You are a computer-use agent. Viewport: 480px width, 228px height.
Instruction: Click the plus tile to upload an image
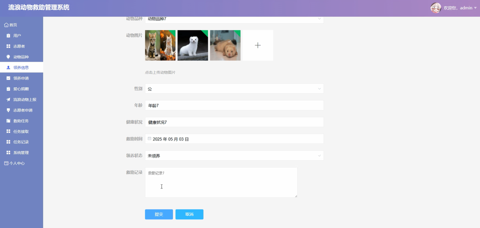click(x=258, y=45)
